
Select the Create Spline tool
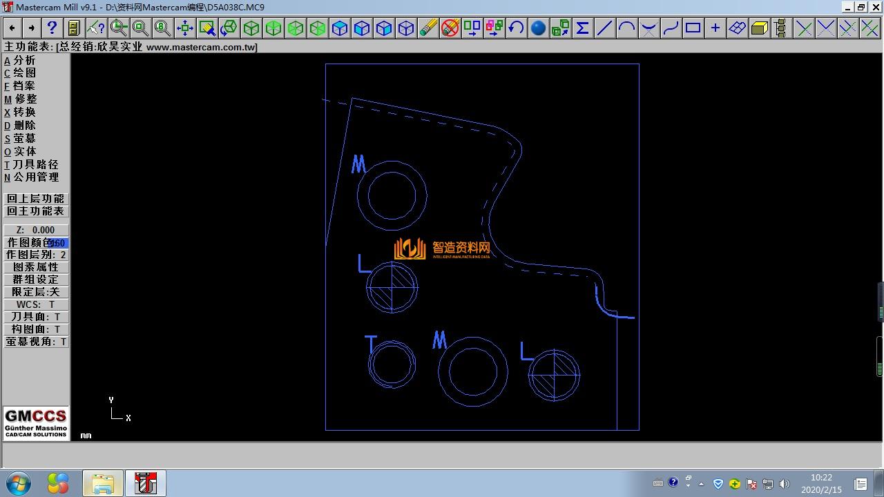[x=671, y=28]
